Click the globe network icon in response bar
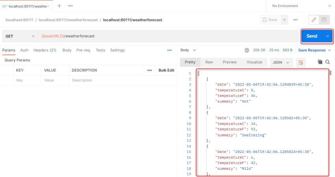The width and height of the screenshot is (335, 177). pos(247,50)
